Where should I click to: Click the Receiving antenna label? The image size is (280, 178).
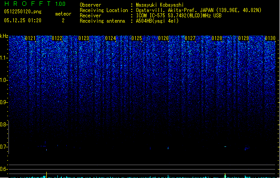click(102, 21)
